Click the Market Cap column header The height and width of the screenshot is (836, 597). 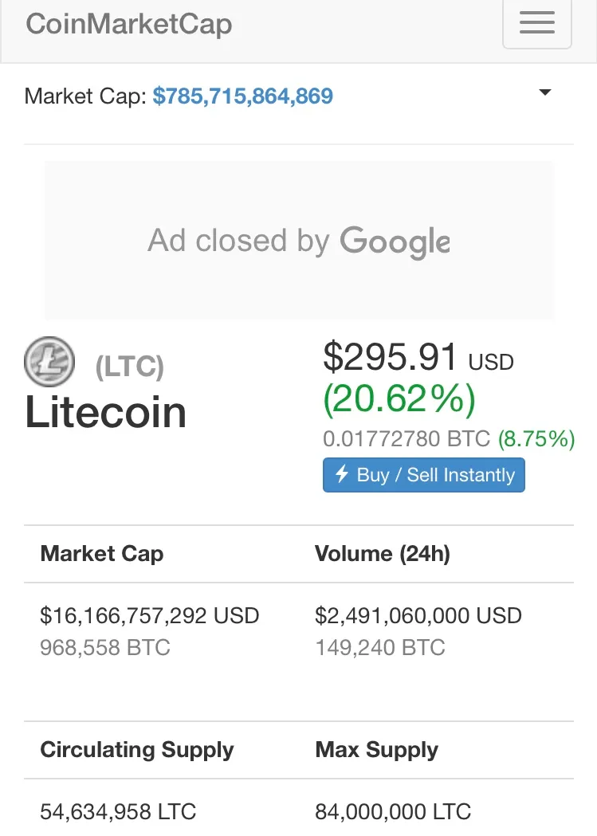(x=102, y=553)
